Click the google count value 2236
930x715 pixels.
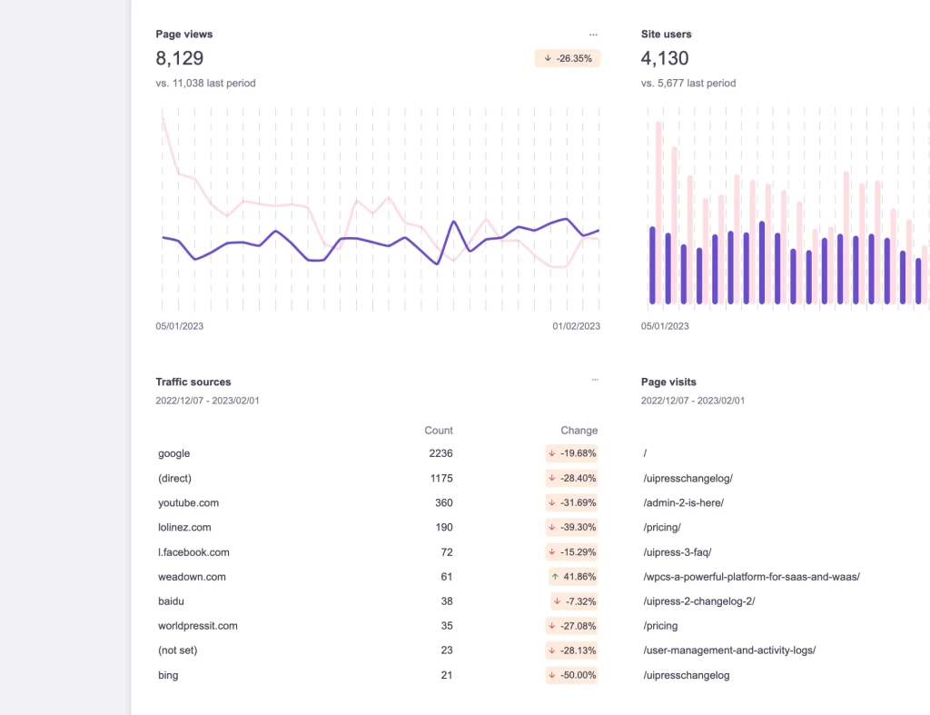click(x=440, y=453)
